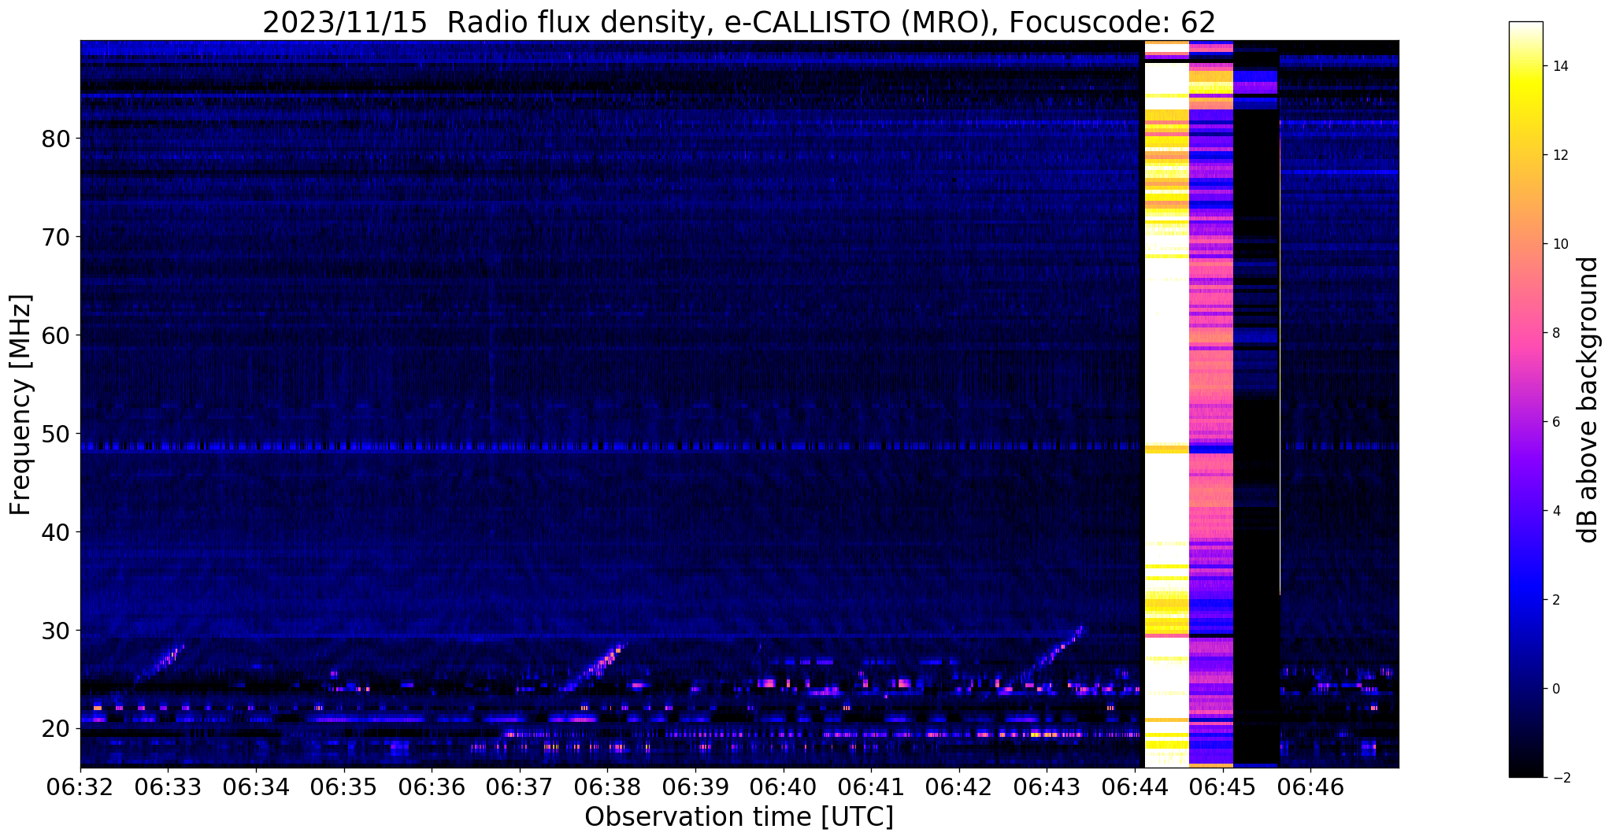Click the 06:44 time tick label

[1135, 787]
